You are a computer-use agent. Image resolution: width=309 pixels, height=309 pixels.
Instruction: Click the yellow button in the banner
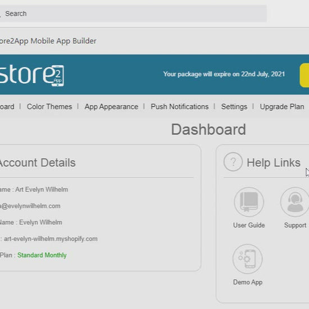pyautogui.click(x=305, y=75)
